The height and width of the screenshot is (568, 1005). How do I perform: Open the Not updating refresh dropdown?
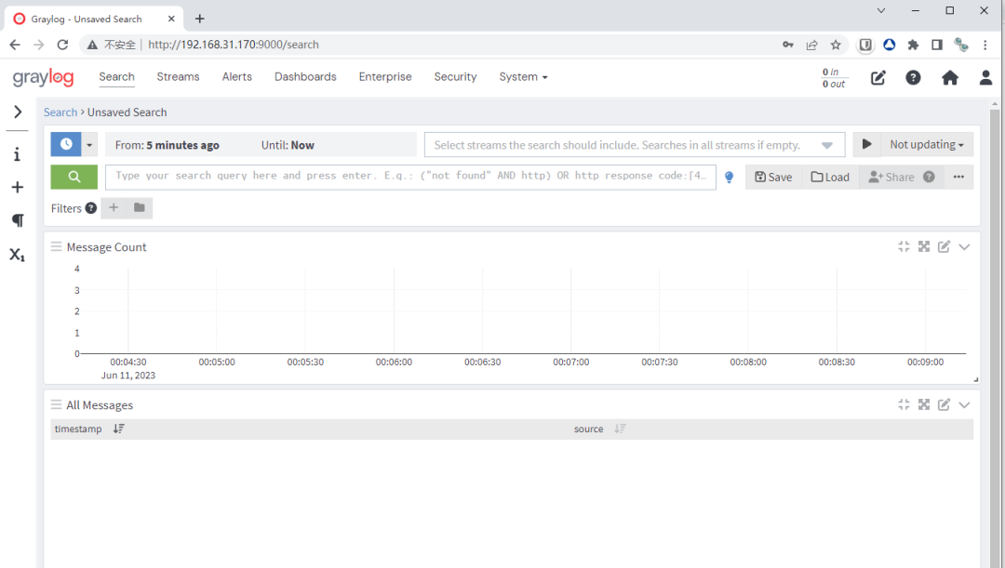tap(927, 145)
